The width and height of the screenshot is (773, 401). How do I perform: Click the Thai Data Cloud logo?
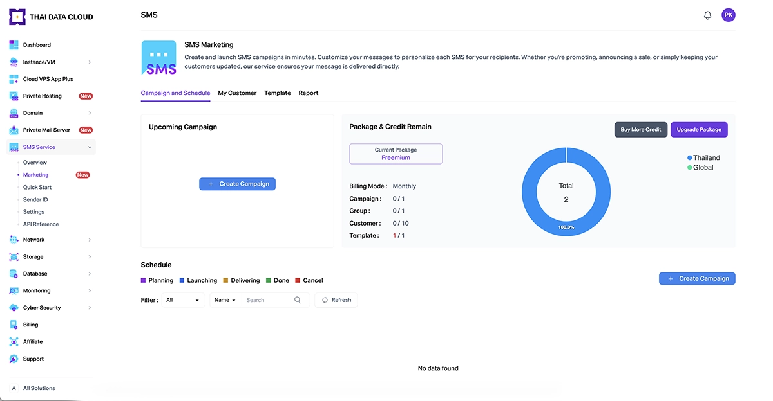[51, 17]
